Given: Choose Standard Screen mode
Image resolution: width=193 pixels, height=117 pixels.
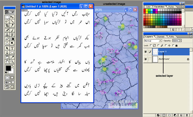Looking at the screenshot, I should click(x=7, y=82).
